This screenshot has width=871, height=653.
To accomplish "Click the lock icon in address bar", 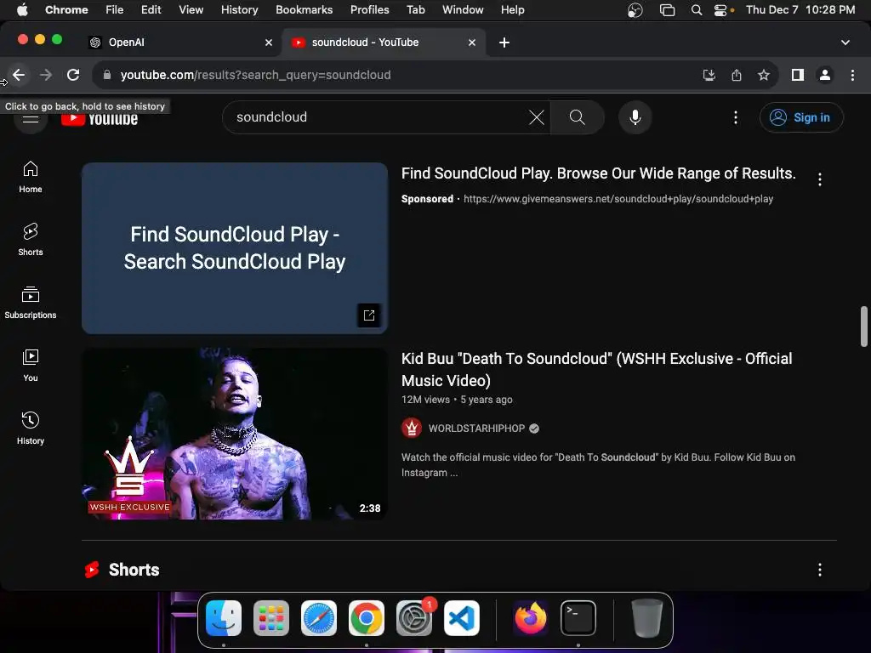I will 107,75.
